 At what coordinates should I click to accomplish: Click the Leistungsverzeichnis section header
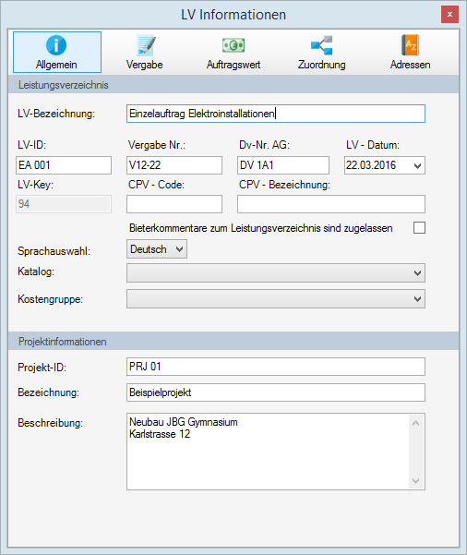click(233, 85)
